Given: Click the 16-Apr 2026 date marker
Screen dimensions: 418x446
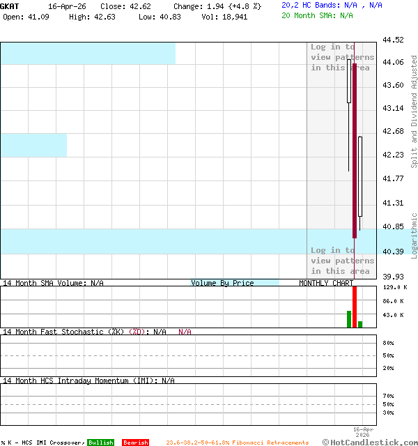Looking at the screenshot, I should 363,432.
